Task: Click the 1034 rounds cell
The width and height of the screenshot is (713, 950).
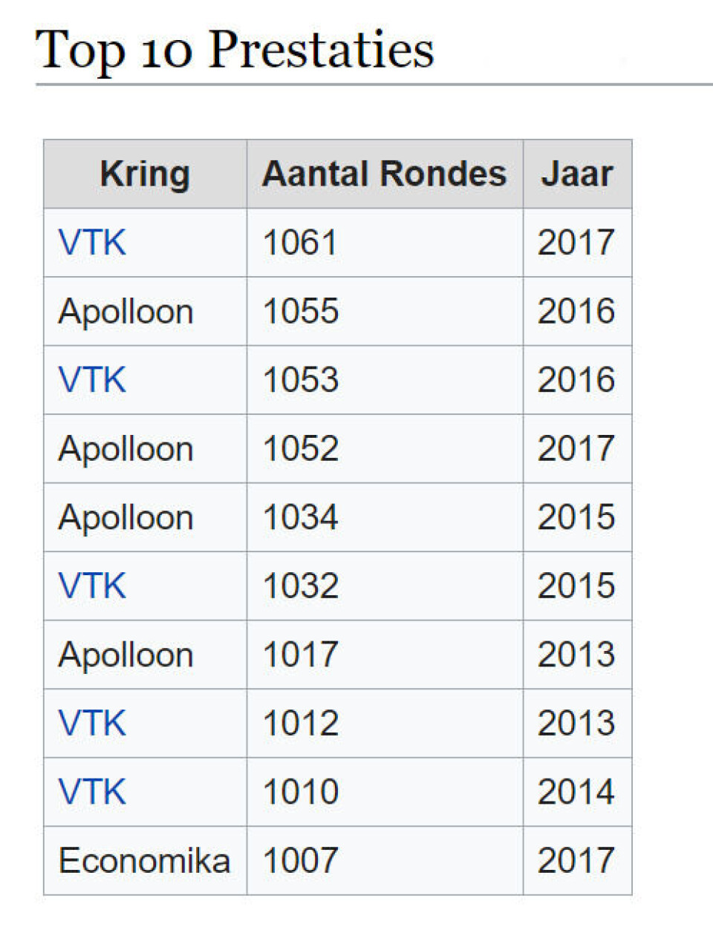Action: click(300, 517)
